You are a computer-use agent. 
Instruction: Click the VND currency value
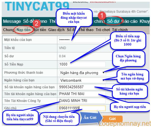63,48
